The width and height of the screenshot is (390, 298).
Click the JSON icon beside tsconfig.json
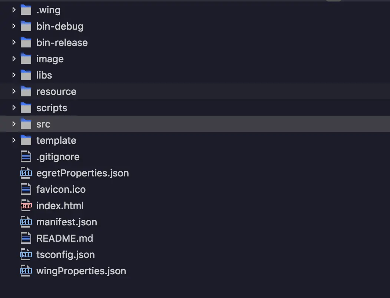pos(26,255)
